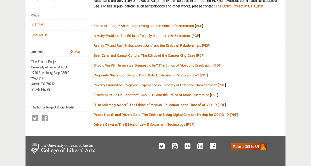Follow The Ethics Project at UT Austin link
This screenshot has width=311, height=166.
[239, 6]
